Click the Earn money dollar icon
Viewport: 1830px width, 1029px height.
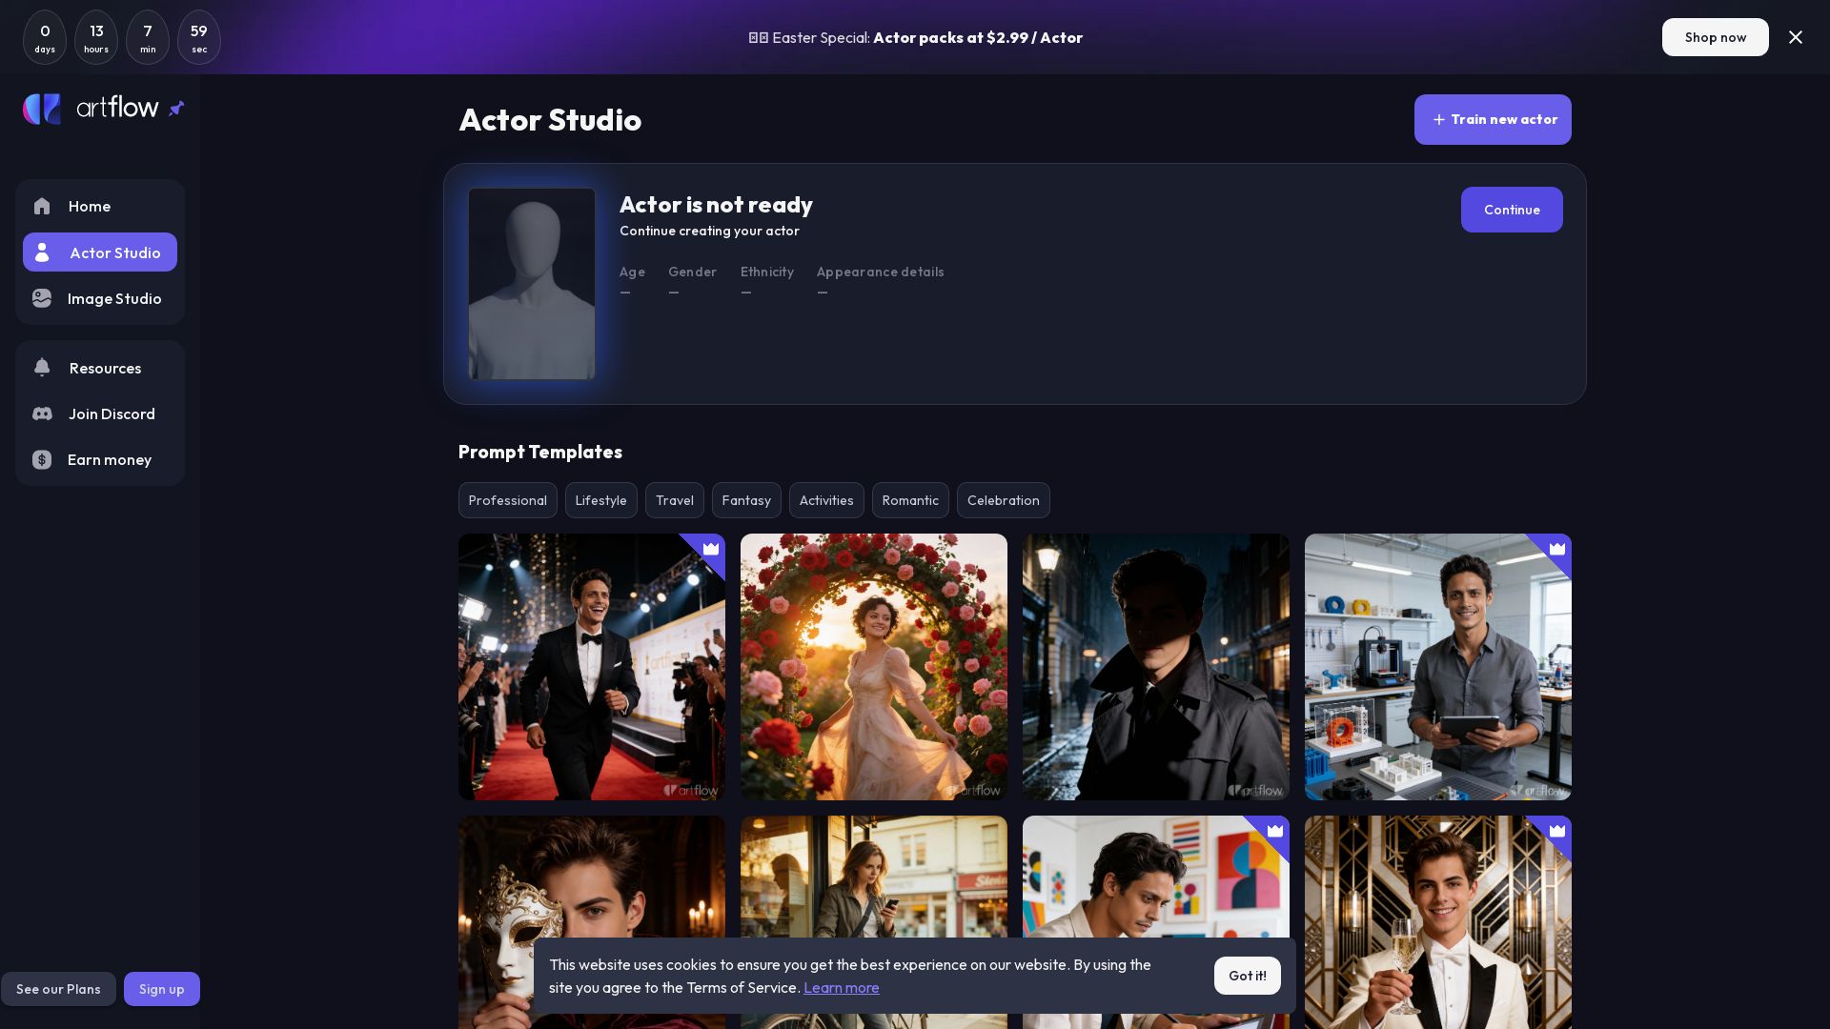42,459
